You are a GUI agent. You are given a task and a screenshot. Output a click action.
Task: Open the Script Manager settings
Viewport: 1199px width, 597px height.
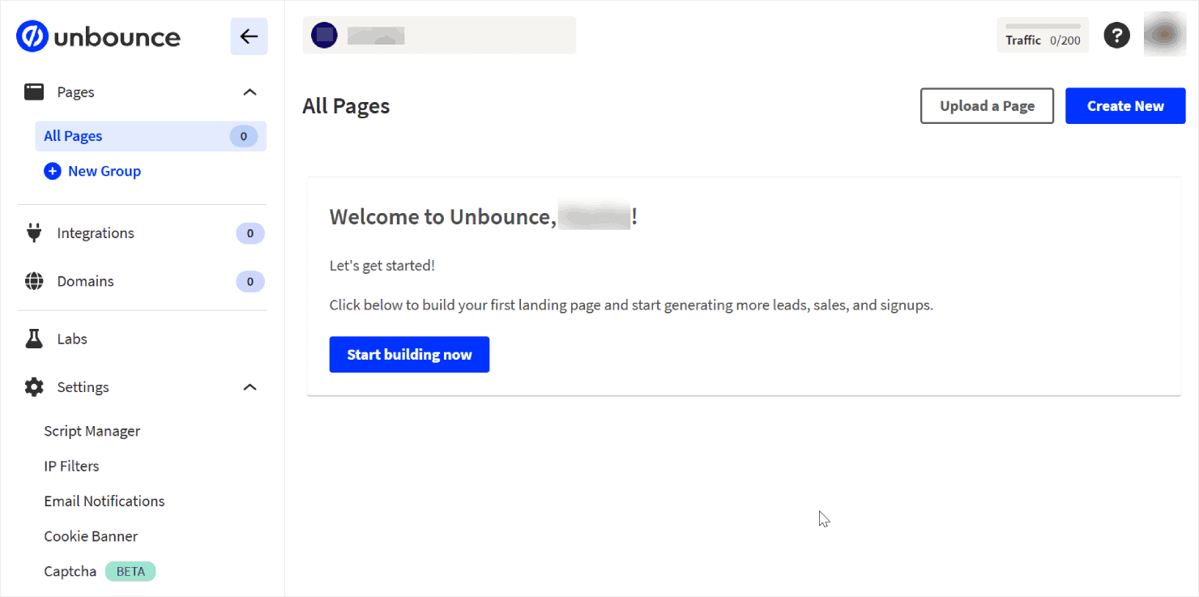coord(92,430)
